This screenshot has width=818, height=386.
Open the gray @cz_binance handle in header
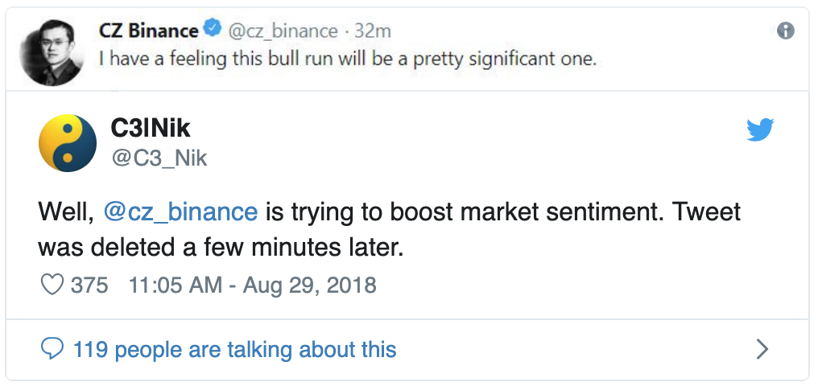click(282, 31)
